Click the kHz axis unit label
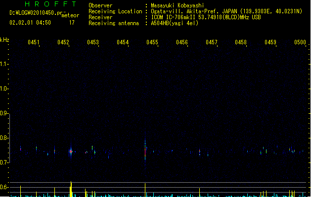This screenshot has width=311, height=197. [x=4, y=40]
